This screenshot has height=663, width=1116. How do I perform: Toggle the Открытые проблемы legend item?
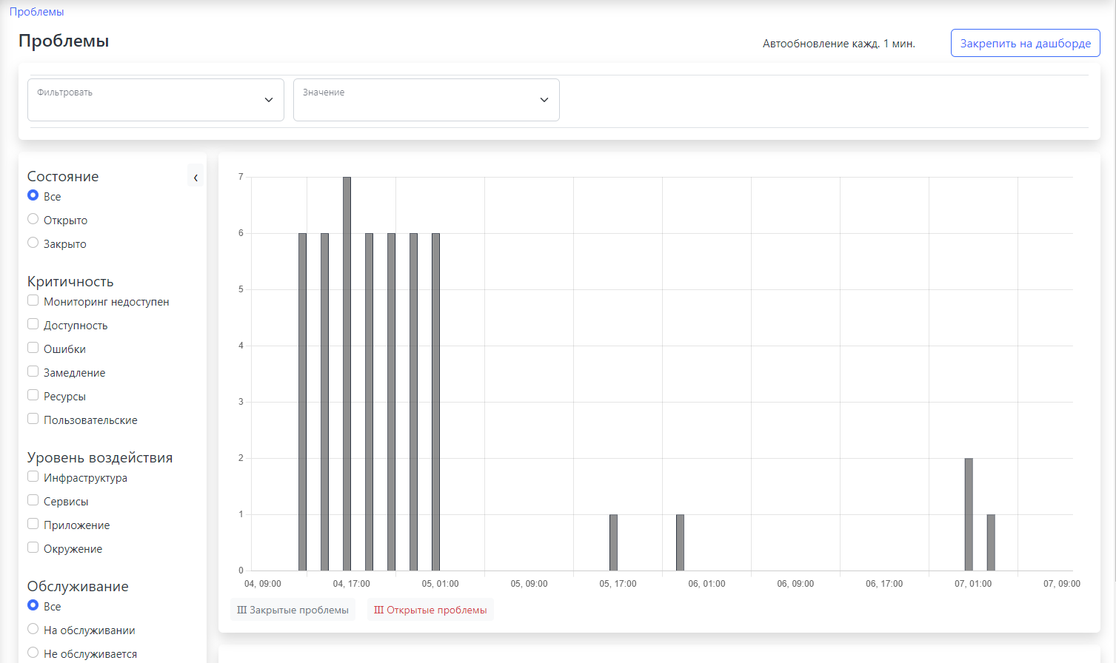430,610
